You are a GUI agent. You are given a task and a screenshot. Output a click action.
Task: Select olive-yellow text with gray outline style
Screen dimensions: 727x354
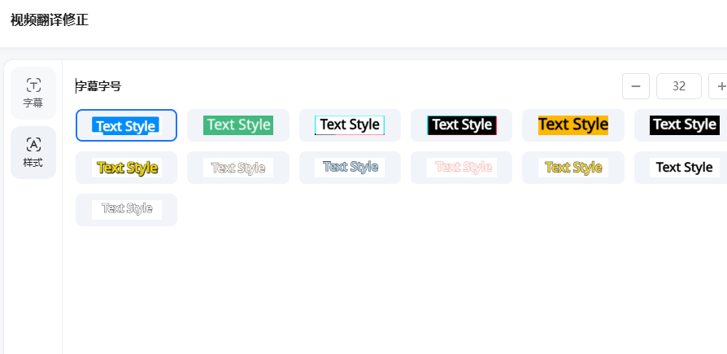pyautogui.click(x=572, y=168)
